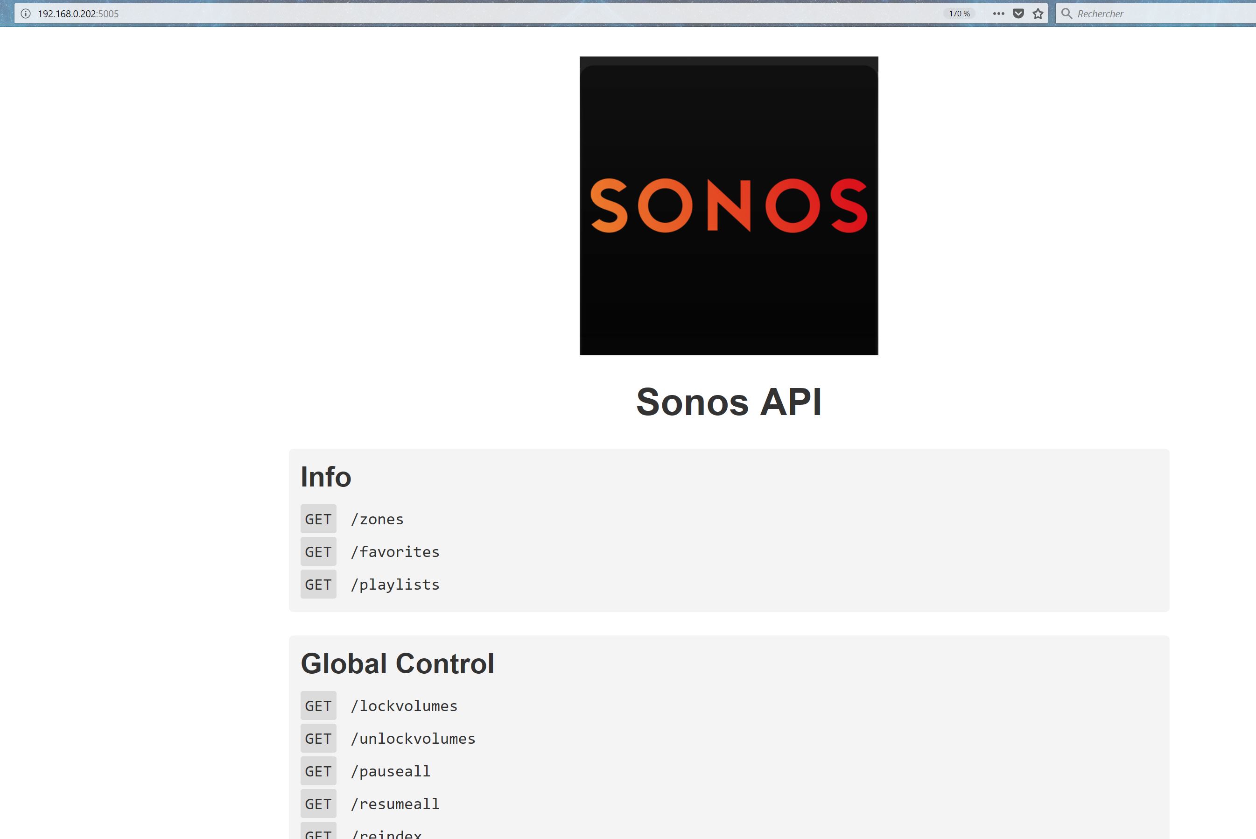Reset the 170 % zoom indicator
Viewport: 1256px width, 839px height.
coord(959,14)
